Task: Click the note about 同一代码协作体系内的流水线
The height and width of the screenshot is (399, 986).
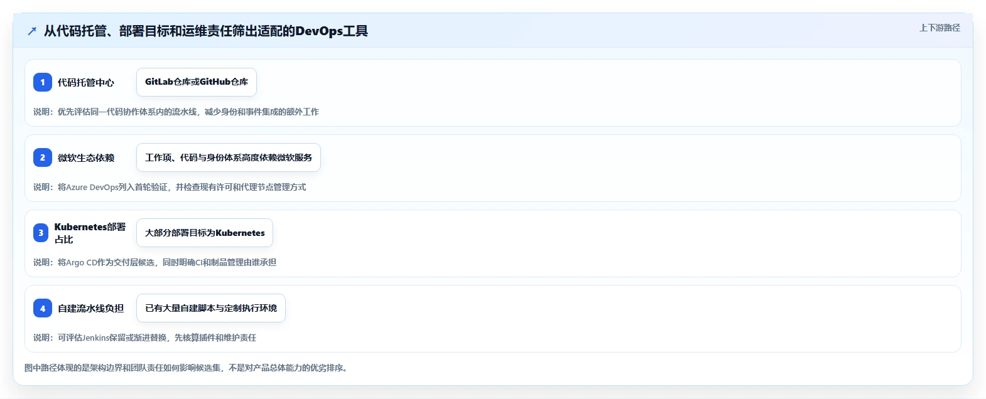Action: (x=176, y=112)
